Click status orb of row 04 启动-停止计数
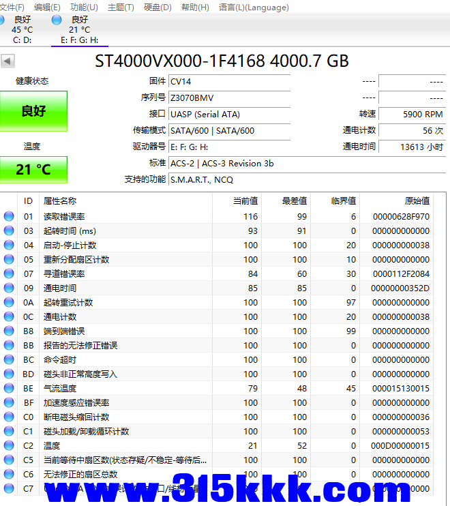Screen dimensions: 450x506 pyautogui.click(x=9, y=245)
